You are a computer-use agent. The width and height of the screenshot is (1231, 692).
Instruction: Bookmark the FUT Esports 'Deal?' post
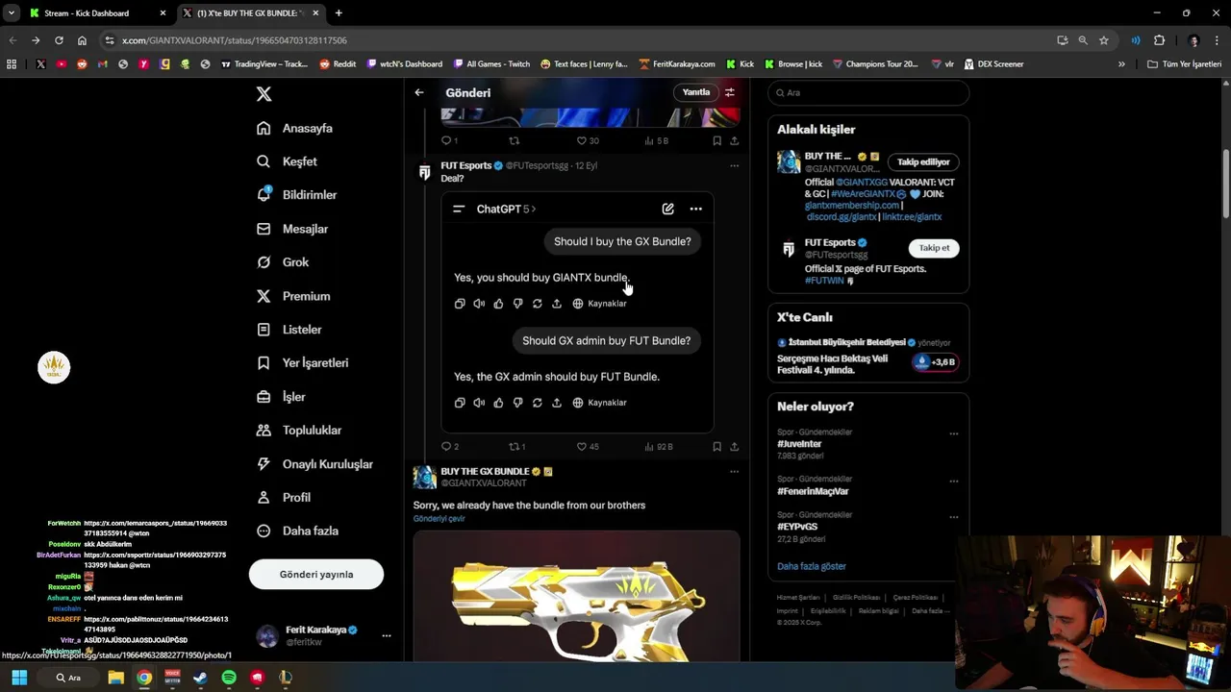(x=716, y=447)
